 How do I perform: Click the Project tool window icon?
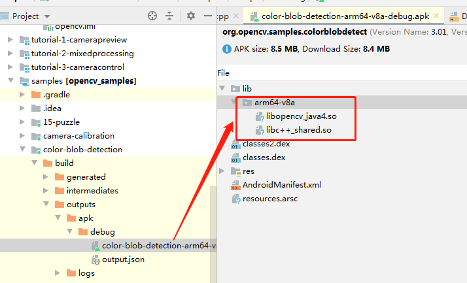[x=5, y=16]
